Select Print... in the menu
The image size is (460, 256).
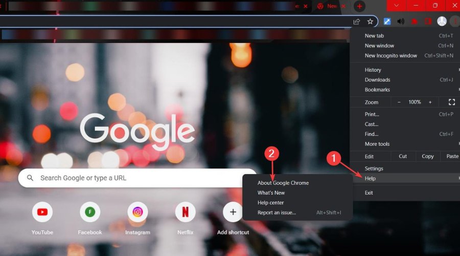(x=405, y=114)
